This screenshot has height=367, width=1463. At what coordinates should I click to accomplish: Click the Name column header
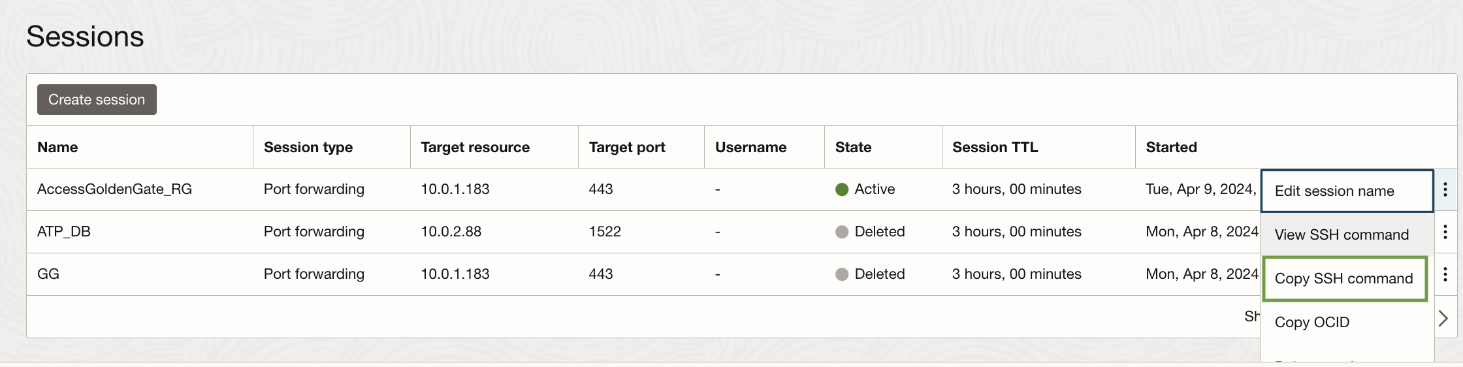tap(57, 147)
